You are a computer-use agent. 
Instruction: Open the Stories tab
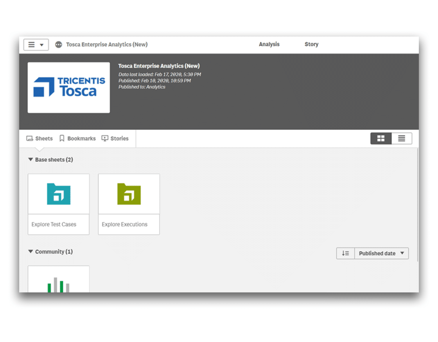pyautogui.click(x=115, y=138)
